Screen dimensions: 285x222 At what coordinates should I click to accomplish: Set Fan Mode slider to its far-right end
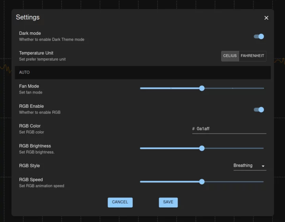coord(263,88)
